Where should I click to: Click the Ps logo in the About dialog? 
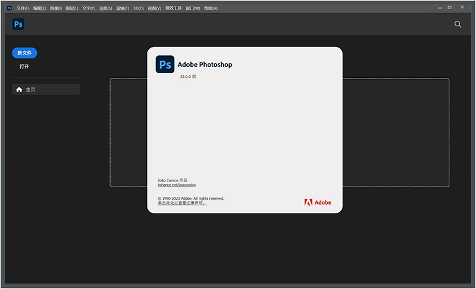point(165,64)
